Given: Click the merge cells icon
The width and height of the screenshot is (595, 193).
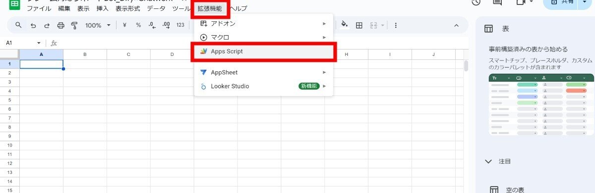Looking at the screenshot, I should (374, 25).
